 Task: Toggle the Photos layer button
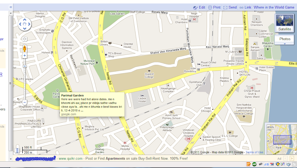point(284,39)
